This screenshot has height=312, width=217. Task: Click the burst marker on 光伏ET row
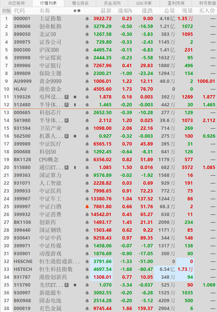75,285
